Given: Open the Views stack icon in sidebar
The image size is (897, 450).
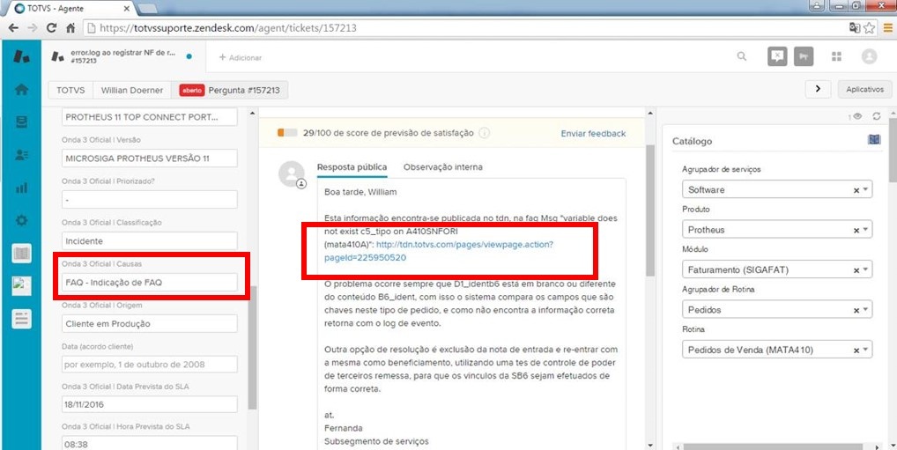Looking at the screenshot, I should pos(21,122).
